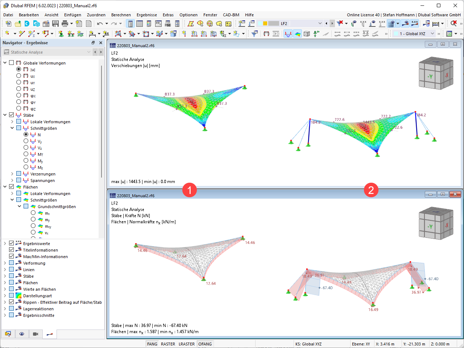Viewport: 464px width, 348px height.
Task: Open the Berechnen menu
Action: pos(121,15)
